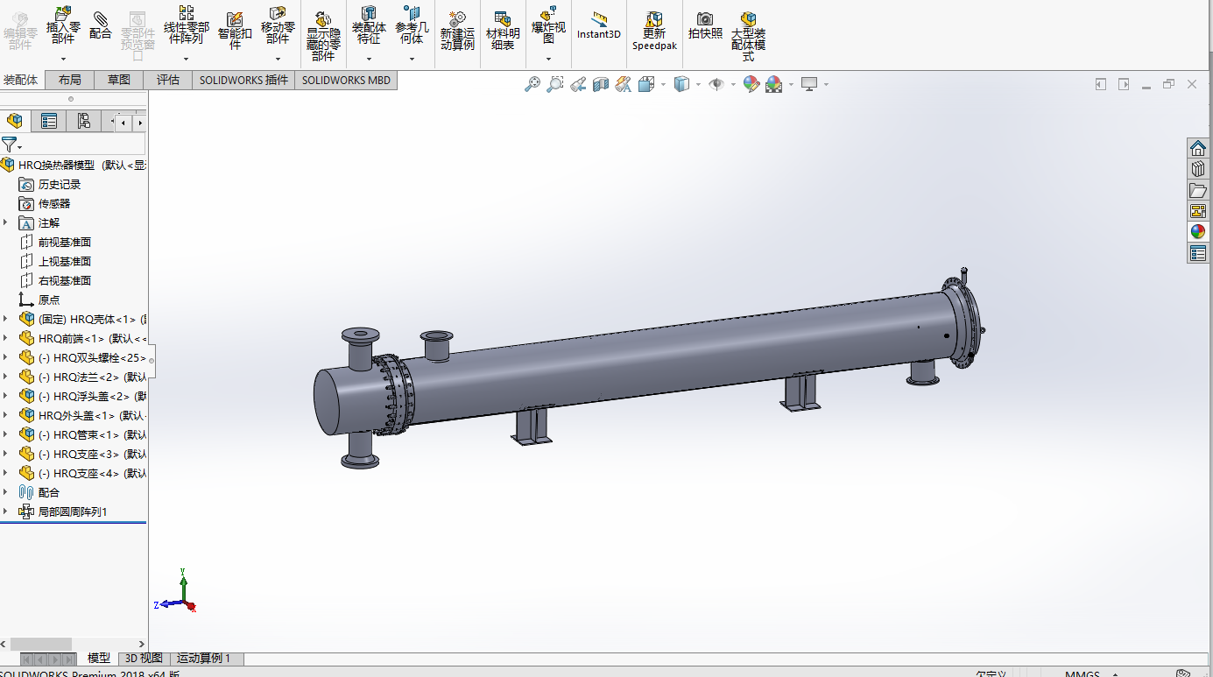Click the Insert Components (插入零部件) tool

tap(63, 24)
